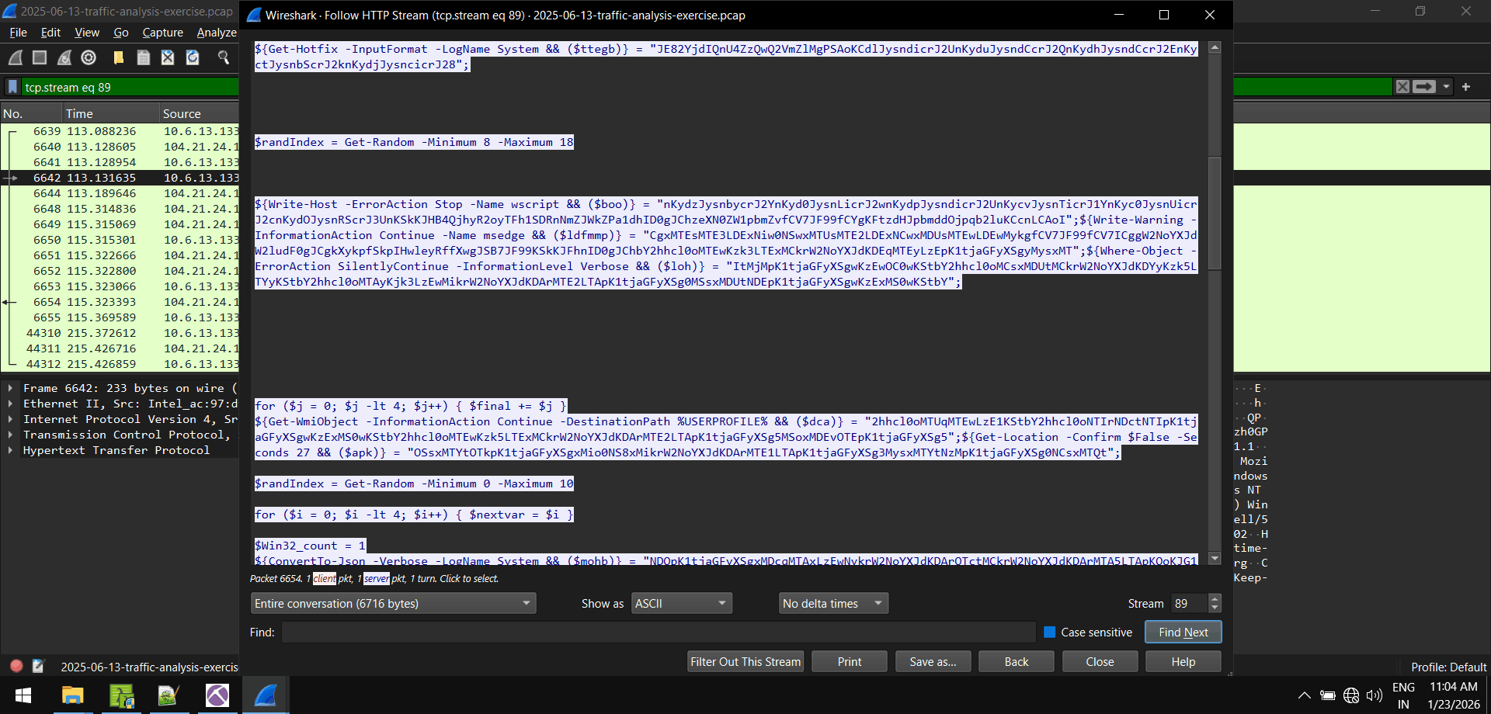Screen dimensions: 1491x714
Task: Click the stop capture icon
Action: [39, 57]
